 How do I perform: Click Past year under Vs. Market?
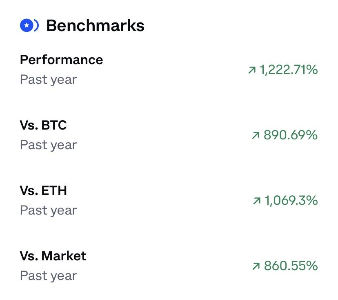pos(48,275)
